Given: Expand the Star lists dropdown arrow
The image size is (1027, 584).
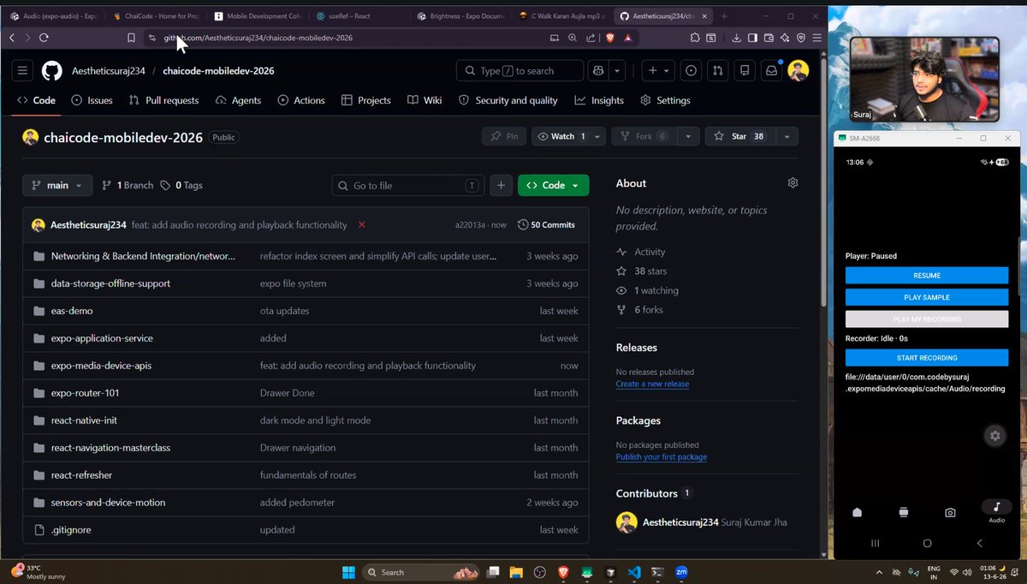Looking at the screenshot, I should 786,136.
